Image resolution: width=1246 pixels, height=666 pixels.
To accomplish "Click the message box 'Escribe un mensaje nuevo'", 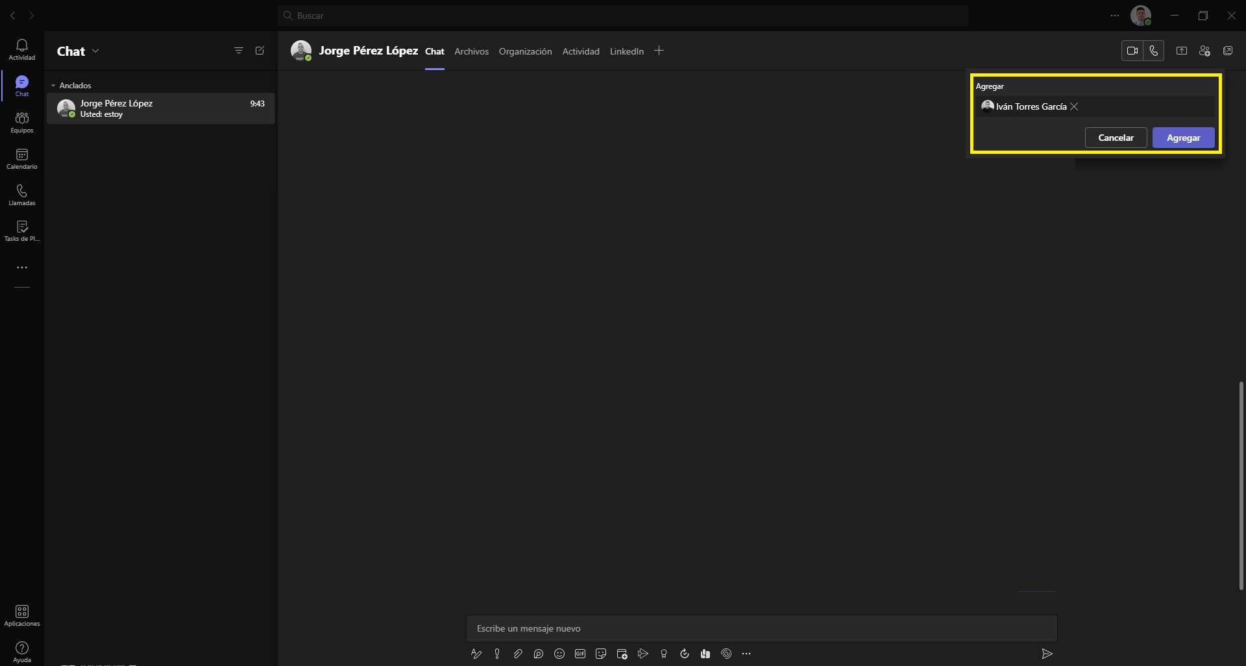I will coord(762,628).
